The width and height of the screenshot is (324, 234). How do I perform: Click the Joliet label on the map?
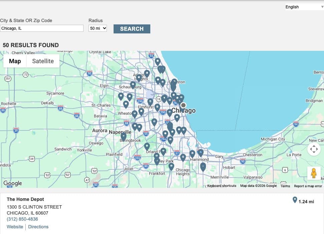128,169
